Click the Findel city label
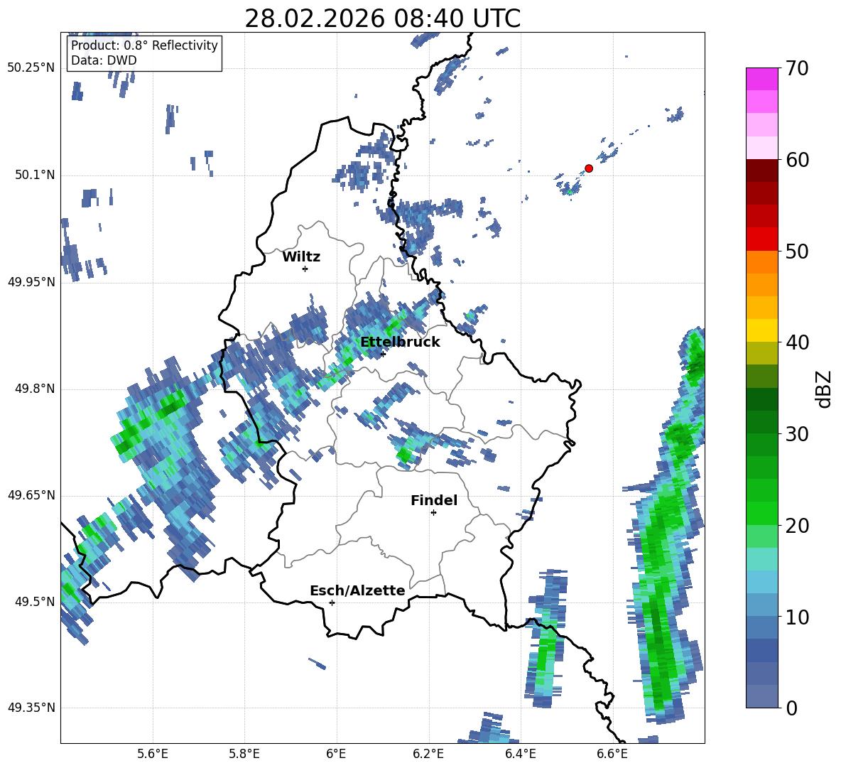841x768 pixels. [434, 500]
